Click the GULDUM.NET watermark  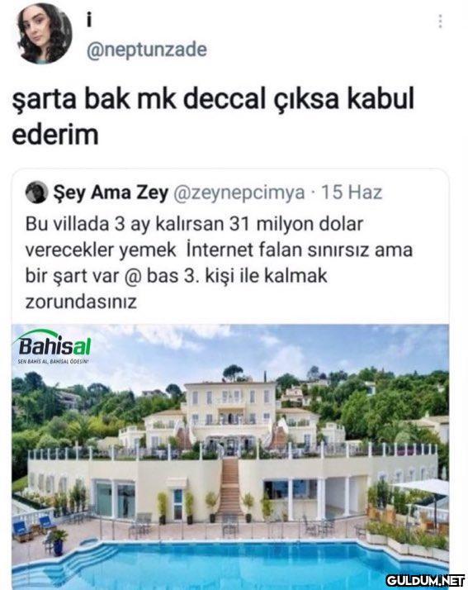425,579
